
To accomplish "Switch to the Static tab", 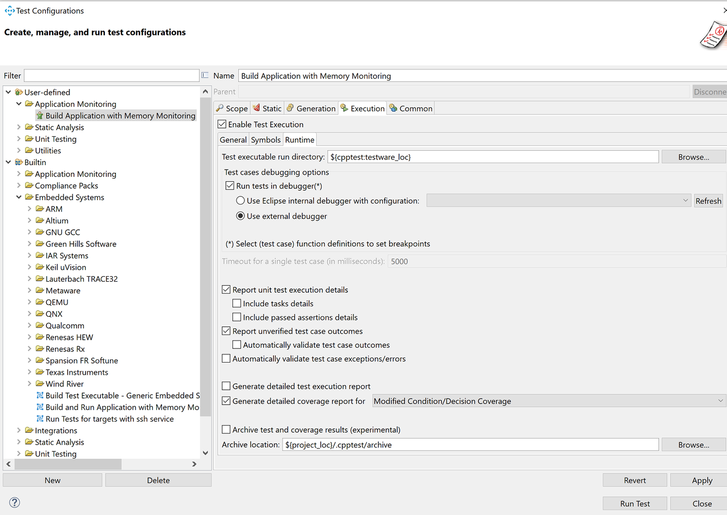I will click(x=267, y=108).
